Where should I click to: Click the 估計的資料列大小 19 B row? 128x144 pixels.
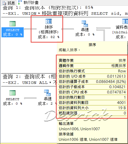[x=92, y=108]
